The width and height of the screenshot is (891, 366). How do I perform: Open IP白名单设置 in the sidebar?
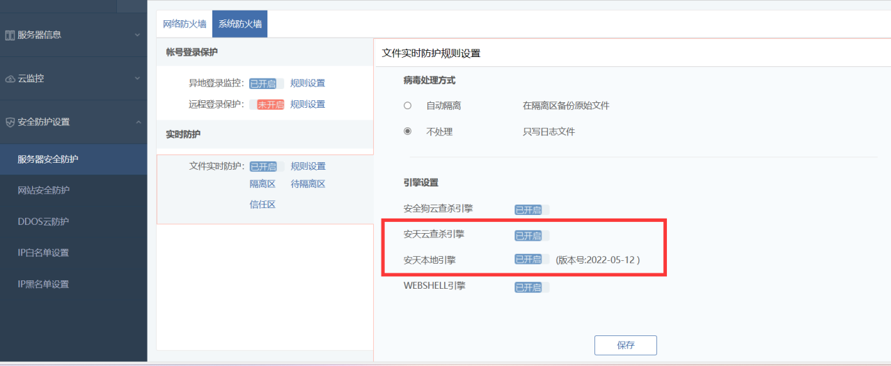[73, 253]
